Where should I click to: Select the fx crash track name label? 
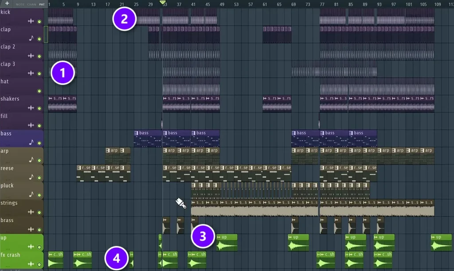click(x=11, y=255)
